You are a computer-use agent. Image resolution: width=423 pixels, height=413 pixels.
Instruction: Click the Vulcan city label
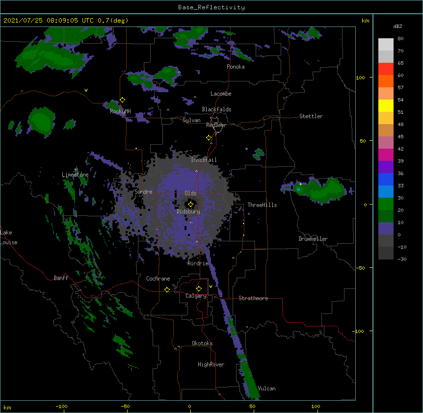[x=266, y=388]
